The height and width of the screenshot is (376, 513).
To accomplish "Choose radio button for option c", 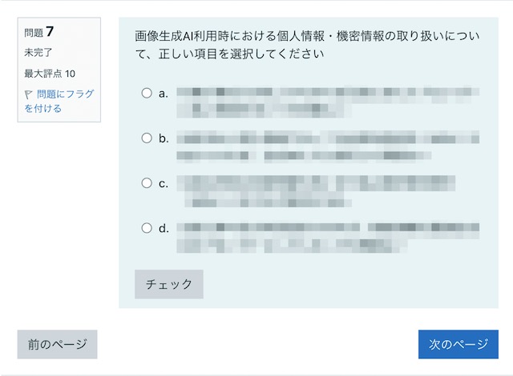I will click(x=147, y=182).
